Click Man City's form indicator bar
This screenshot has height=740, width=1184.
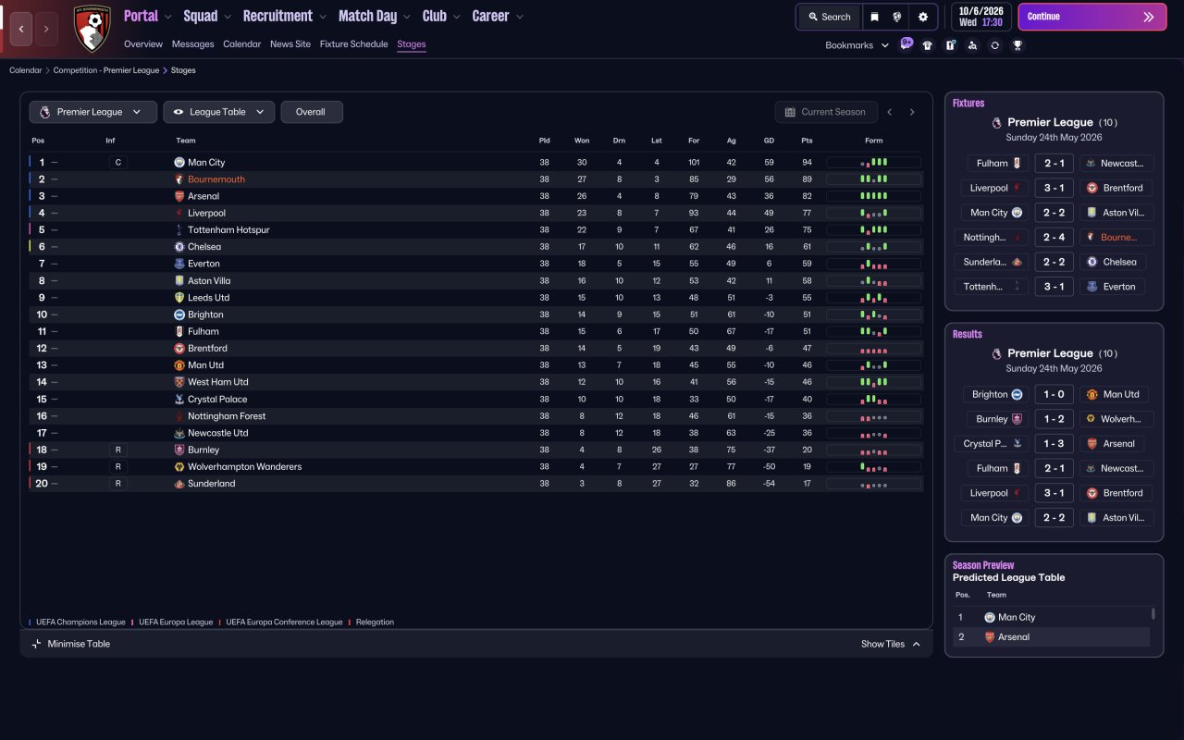[x=873, y=163]
